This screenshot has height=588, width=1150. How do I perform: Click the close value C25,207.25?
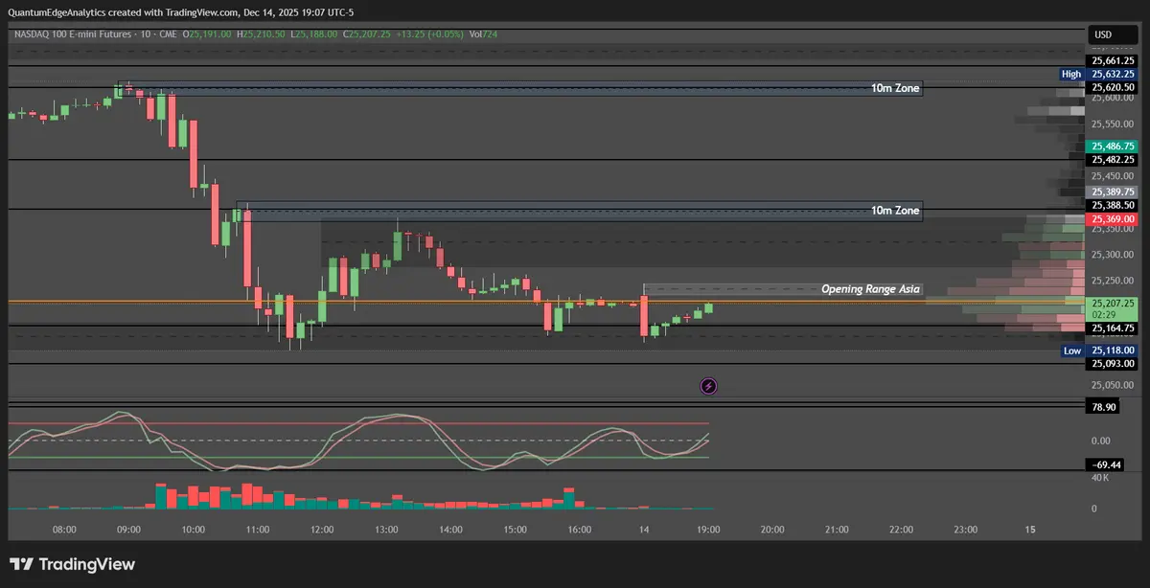(365, 34)
